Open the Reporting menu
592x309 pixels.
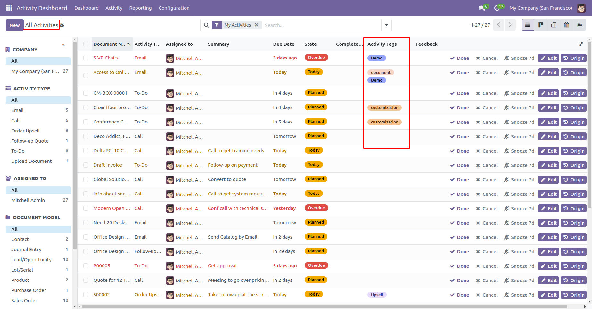[140, 8]
